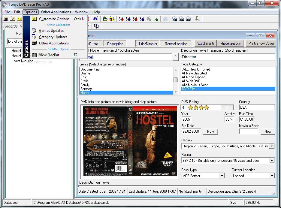Click into the Director field

(x=228, y=57)
